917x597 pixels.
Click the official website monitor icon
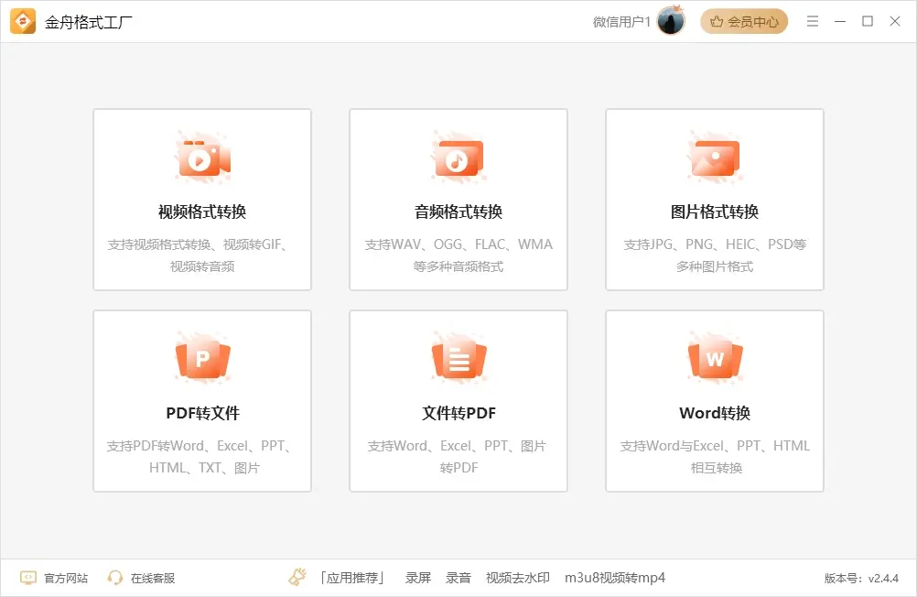coord(28,578)
